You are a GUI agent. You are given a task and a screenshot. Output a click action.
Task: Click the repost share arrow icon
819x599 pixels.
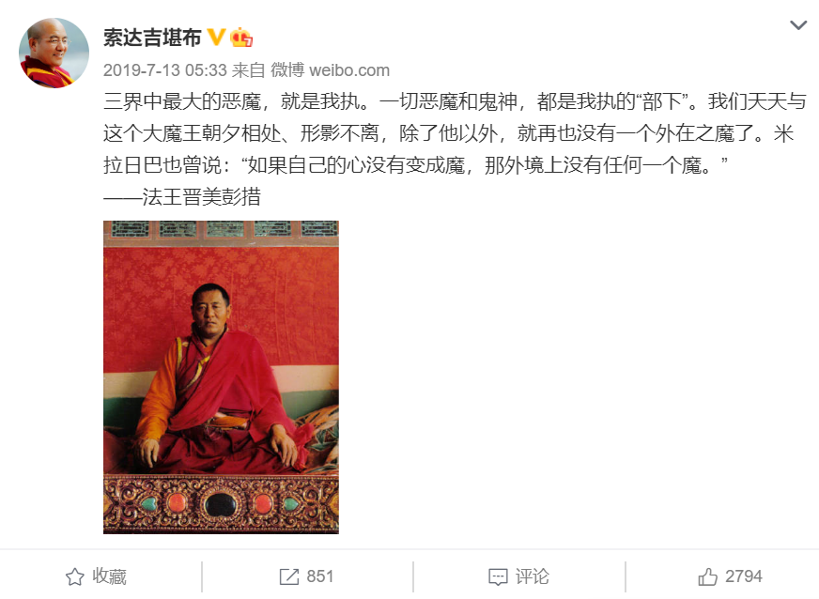[289, 576]
